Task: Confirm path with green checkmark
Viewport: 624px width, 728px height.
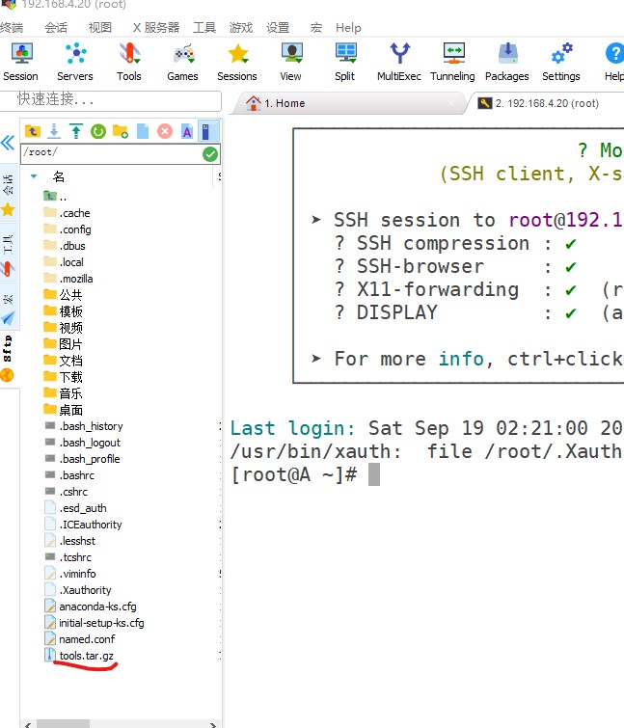Action: click(210, 154)
